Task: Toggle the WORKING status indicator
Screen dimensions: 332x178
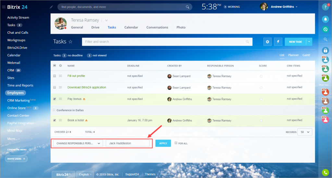Action: [x=232, y=7]
